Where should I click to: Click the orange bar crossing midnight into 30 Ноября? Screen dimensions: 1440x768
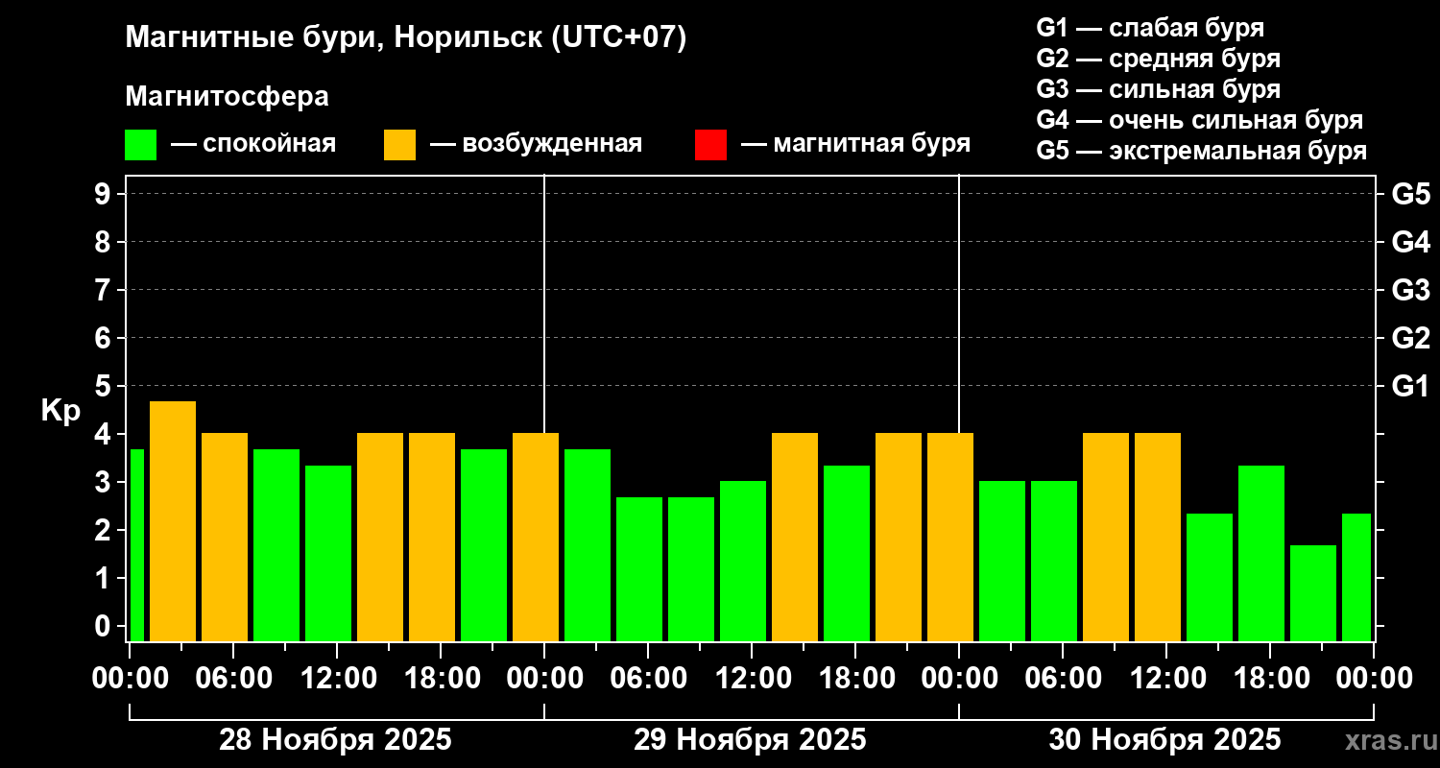click(x=950, y=538)
